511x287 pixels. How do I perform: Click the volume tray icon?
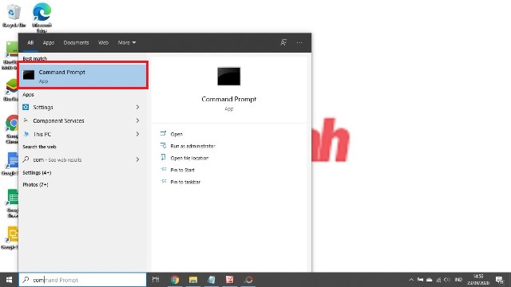pyautogui.click(x=447, y=280)
